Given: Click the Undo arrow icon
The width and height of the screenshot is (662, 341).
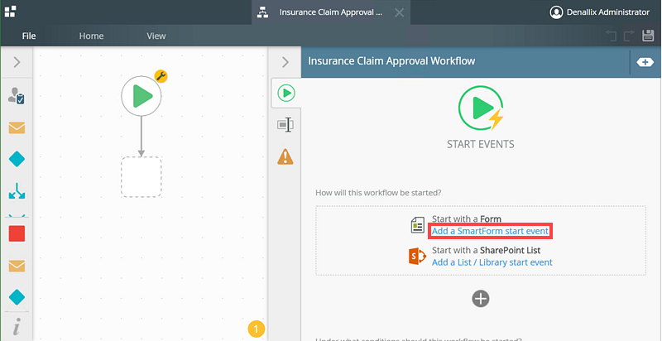Looking at the screenshot, I should tap(611, 36).
